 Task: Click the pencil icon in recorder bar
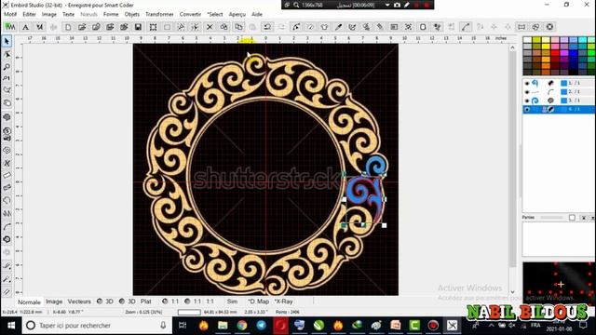point(407,5)
